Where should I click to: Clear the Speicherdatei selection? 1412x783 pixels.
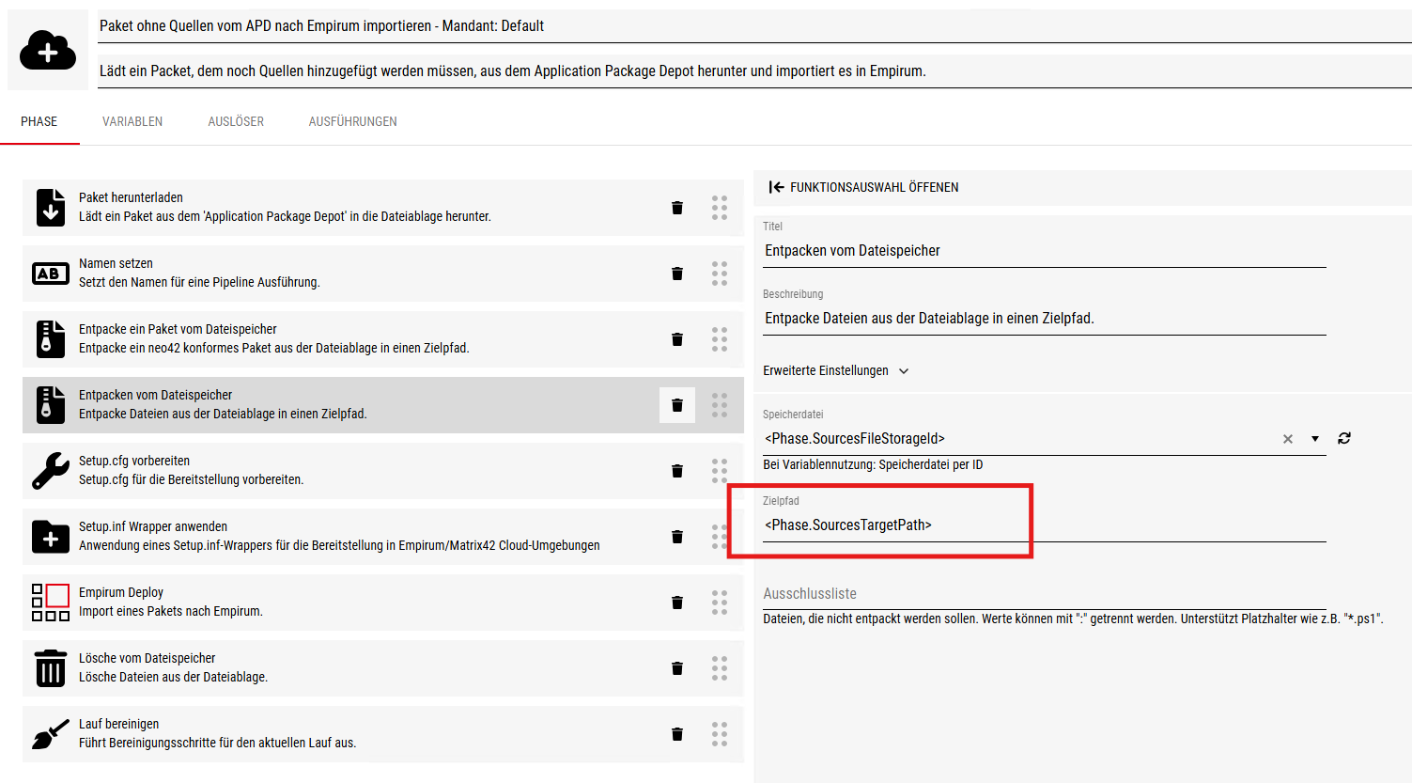(1288, 439)
